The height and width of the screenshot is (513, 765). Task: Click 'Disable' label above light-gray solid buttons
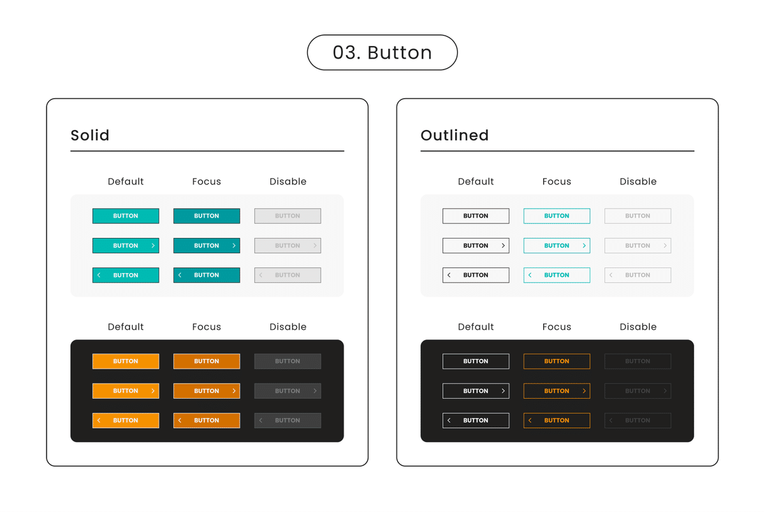point(288,182)
